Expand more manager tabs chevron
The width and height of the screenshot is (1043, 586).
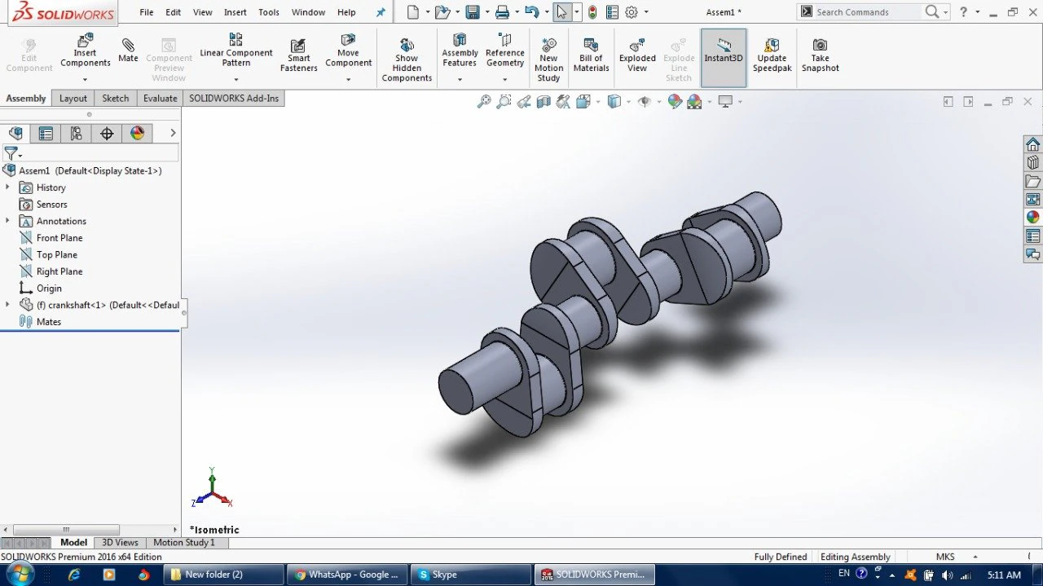(x=173, y=133)
